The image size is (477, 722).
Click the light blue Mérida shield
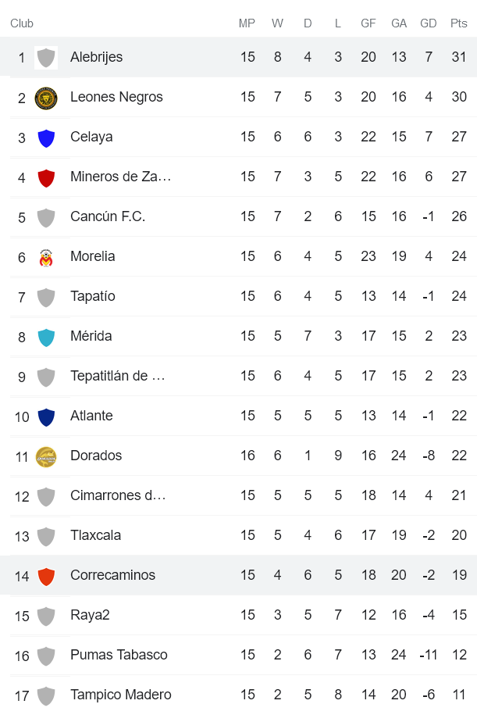point(46,337)
